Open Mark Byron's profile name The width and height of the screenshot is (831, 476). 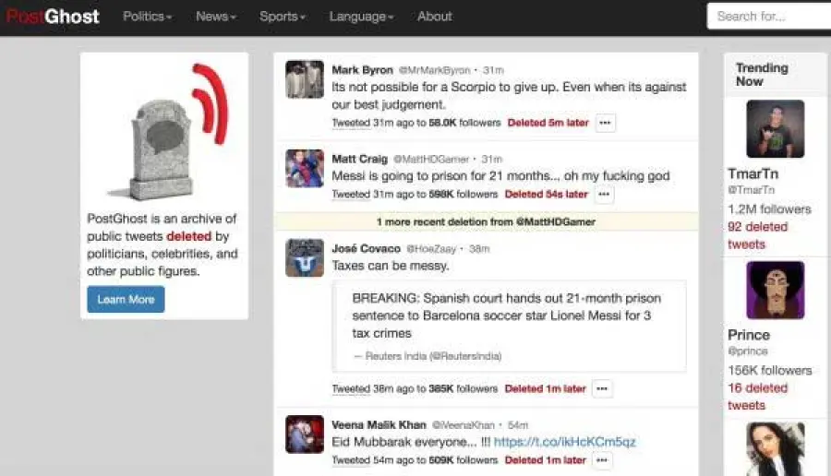click(363, 70)
